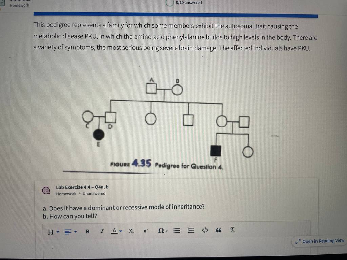Insert a code block
The height and width of the screenshot is (260, 347).
205,230
